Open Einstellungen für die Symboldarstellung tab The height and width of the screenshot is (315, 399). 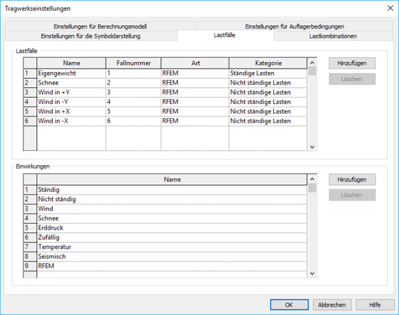91,36
